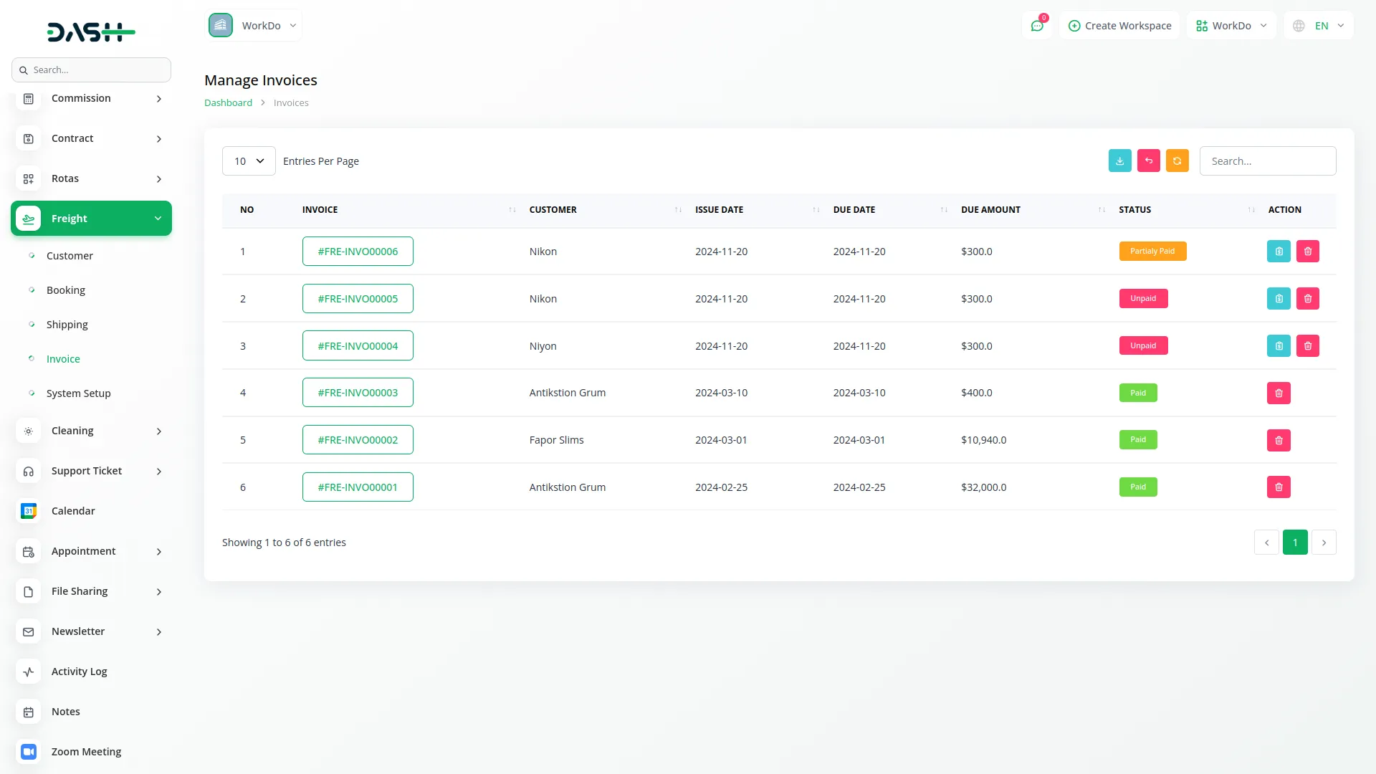Click the export invoices download icon
The height and width of the screenshot is (774, 1376).
1120,161
